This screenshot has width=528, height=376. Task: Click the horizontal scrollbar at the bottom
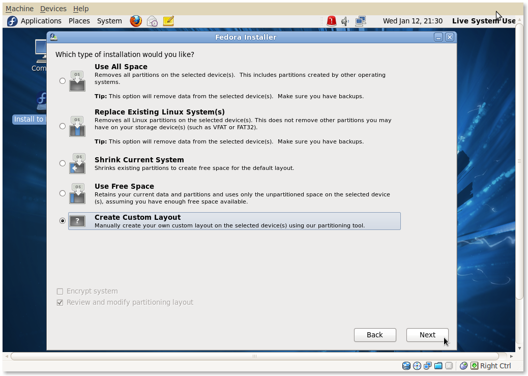[254, 356]
